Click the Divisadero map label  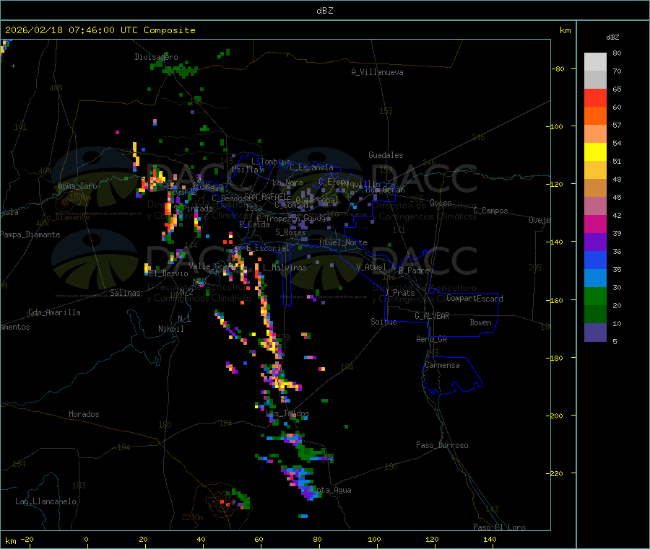(x=156, y=57)
